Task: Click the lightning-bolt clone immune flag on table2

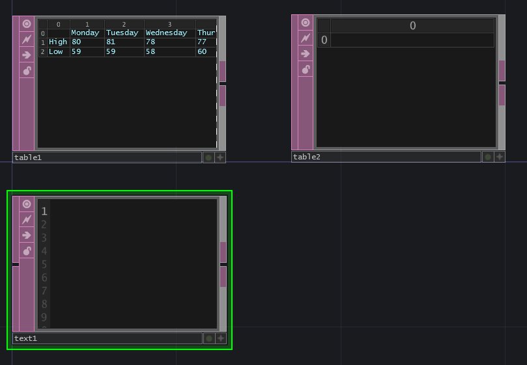Action: click(306, 38)
